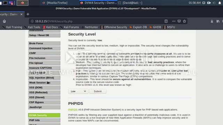
Task: Open the Firefox downloads arrow icon
Action: pyautogui.click(x=212, y=21)
